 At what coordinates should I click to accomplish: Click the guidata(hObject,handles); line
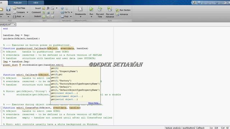click(22, 38)
